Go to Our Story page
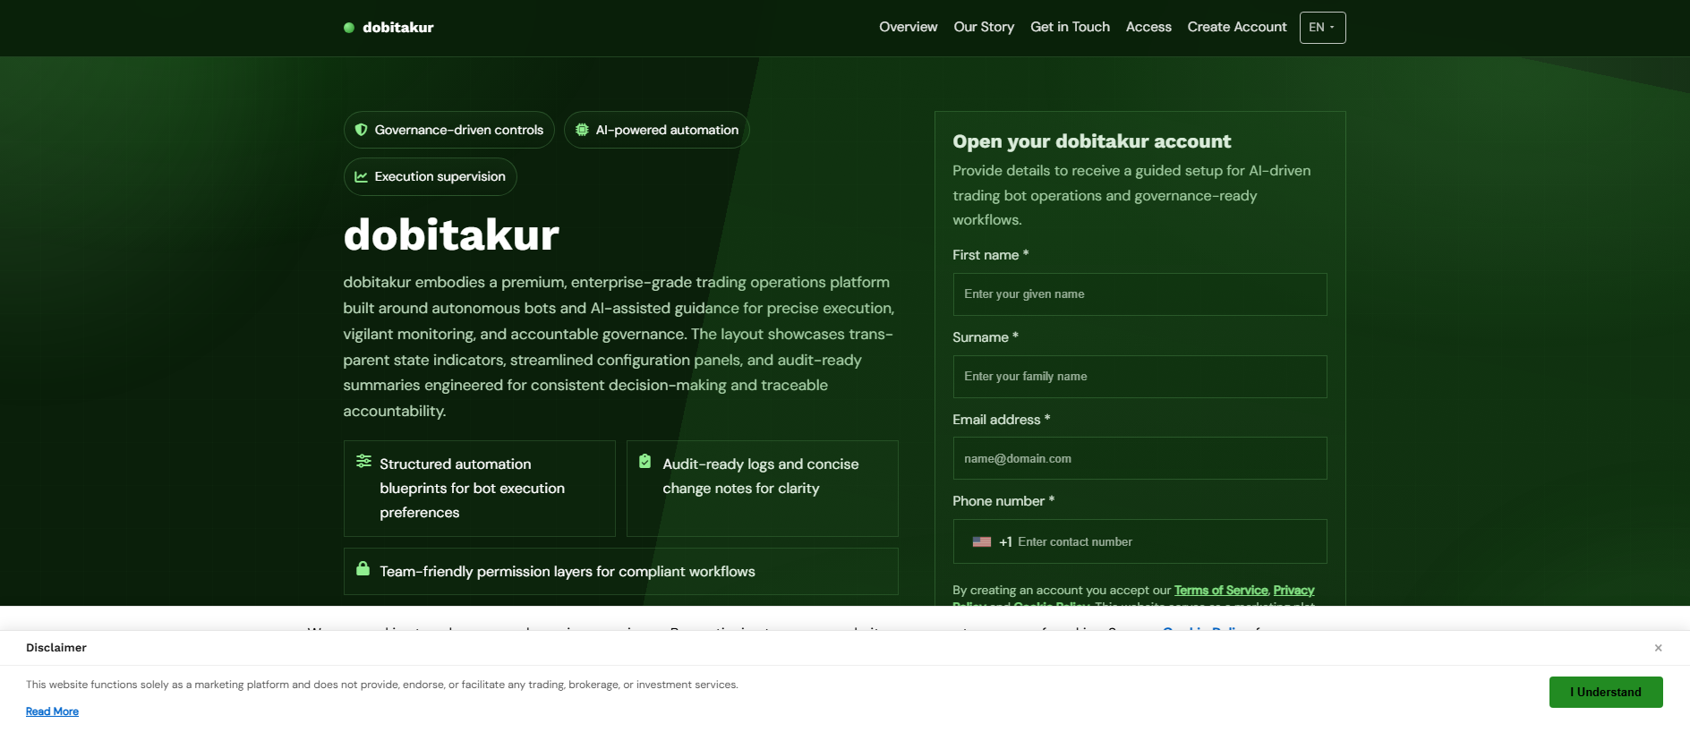The width and height of the screenshot is (1690, 732). tap(984, 27)
